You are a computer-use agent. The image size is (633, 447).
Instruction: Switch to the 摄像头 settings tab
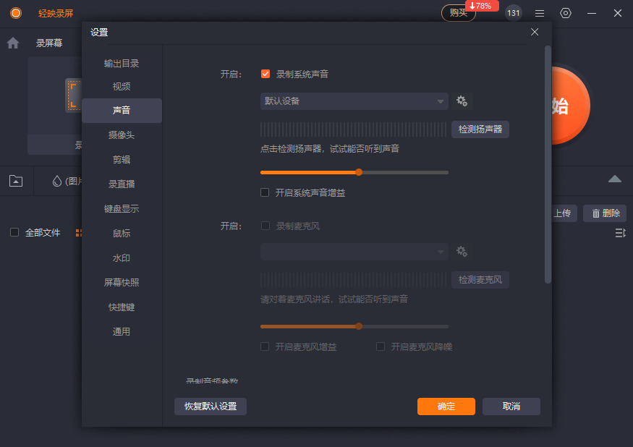coord(122,135)
